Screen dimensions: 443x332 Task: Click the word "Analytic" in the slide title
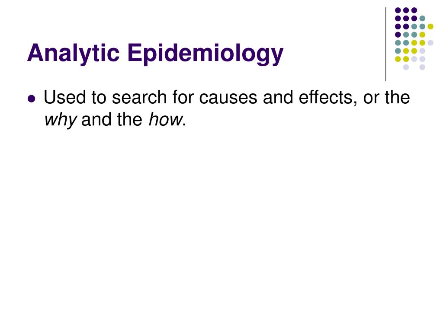click(73, 53)
